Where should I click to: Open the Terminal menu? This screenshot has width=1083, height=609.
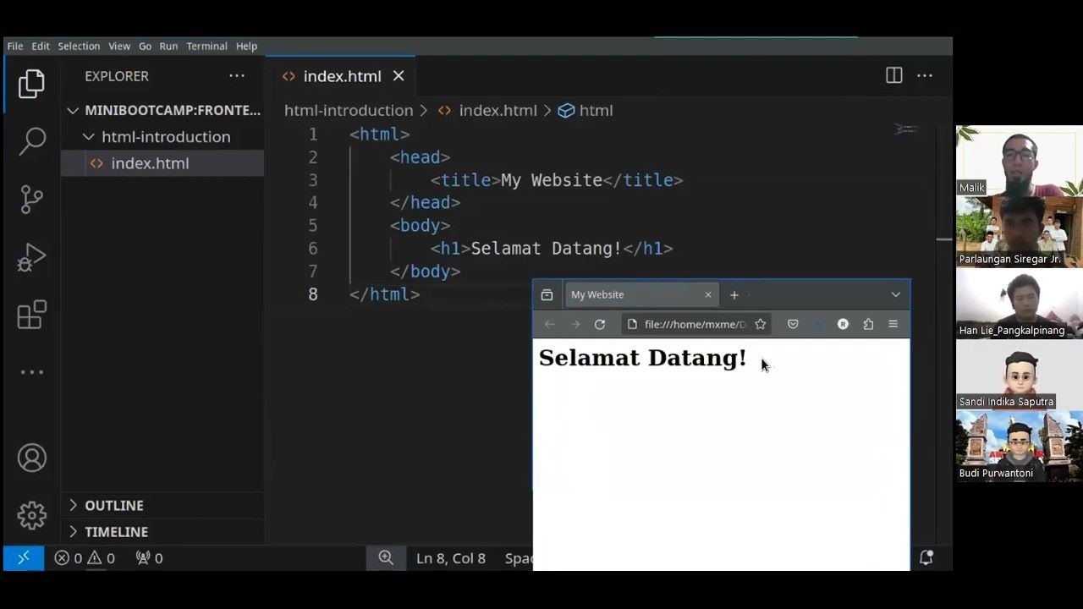coord(206,46)
